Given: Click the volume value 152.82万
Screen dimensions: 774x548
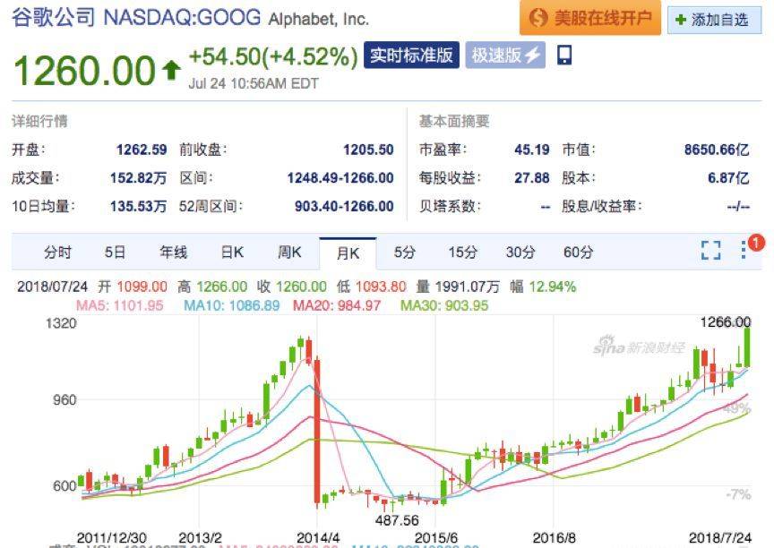Looking at the screenshot, I should pyautogui.click(x=138, y=177).
